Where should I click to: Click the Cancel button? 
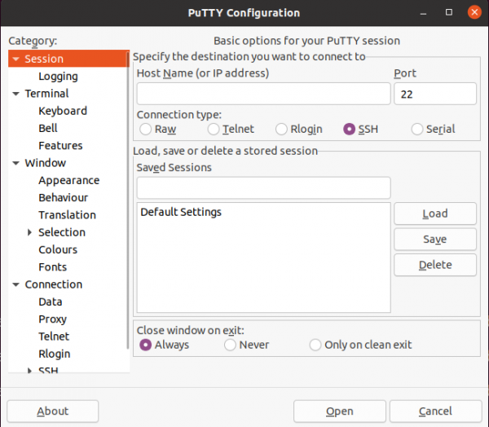click(436, 412)
